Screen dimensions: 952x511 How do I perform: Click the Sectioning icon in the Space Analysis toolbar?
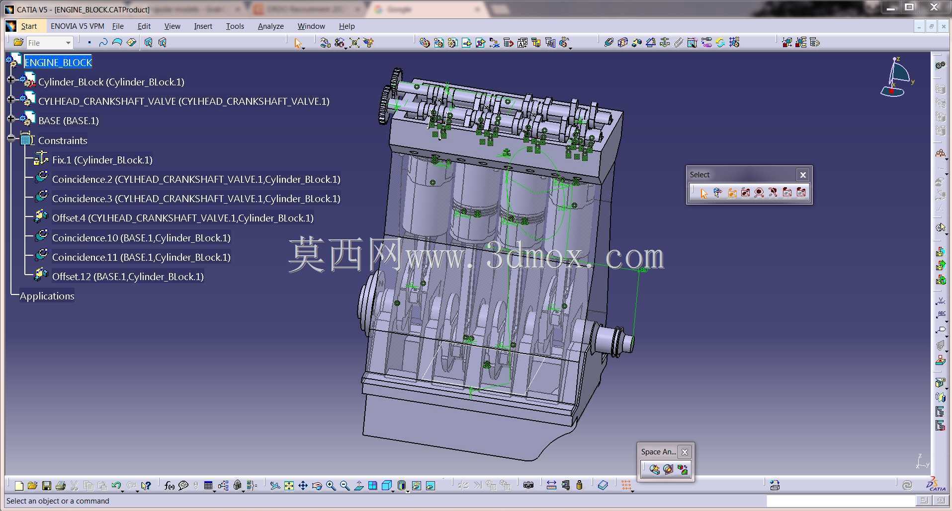[x=668, y=469]
